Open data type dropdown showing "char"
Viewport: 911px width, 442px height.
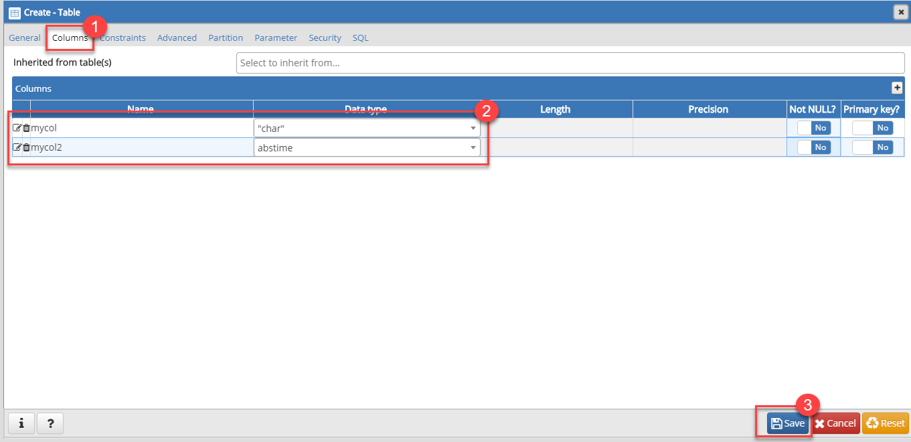[367, 128]
